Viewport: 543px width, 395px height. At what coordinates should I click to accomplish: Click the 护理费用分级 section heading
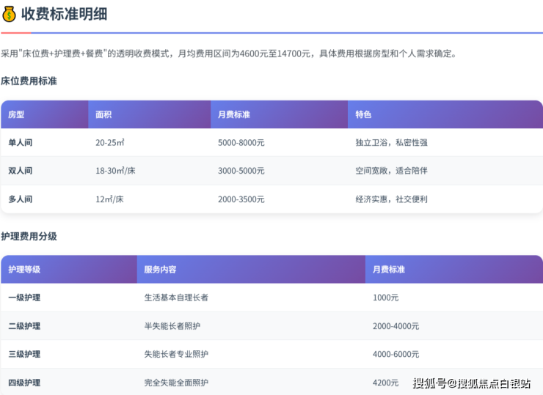(29, 236)
